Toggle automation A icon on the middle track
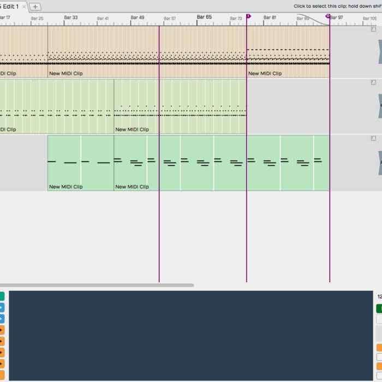This screenshot has width=382, height=382. pos(374,82)
